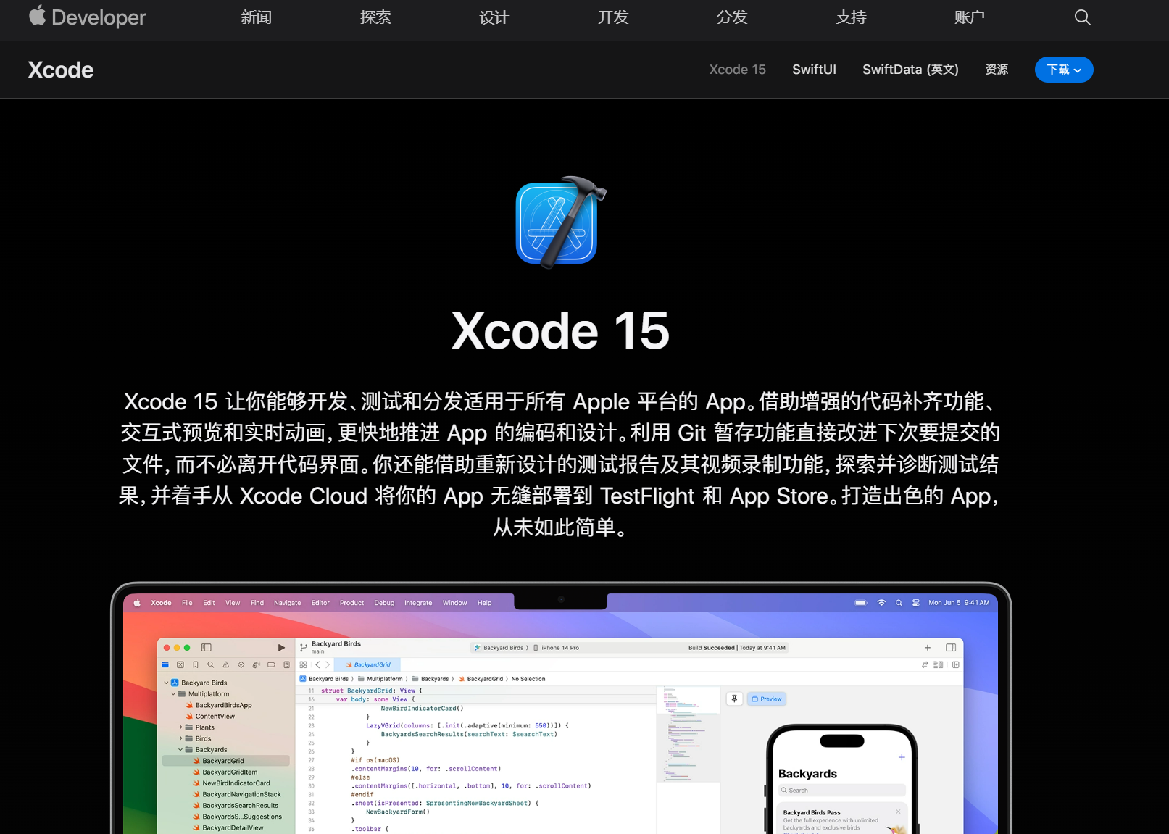Click the adjust editor options icon
The image size is (1169, 834).
[x=939, y=664]
